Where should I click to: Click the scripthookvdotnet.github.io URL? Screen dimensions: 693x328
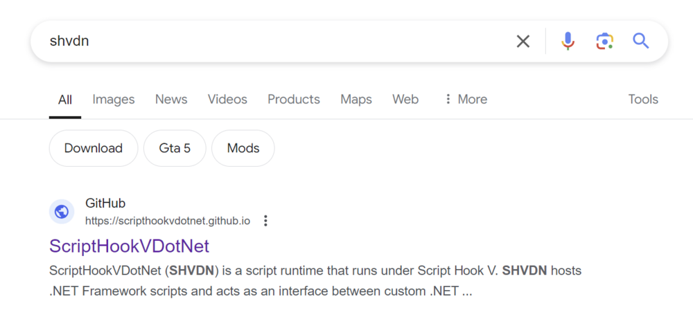tap(168, 221)
